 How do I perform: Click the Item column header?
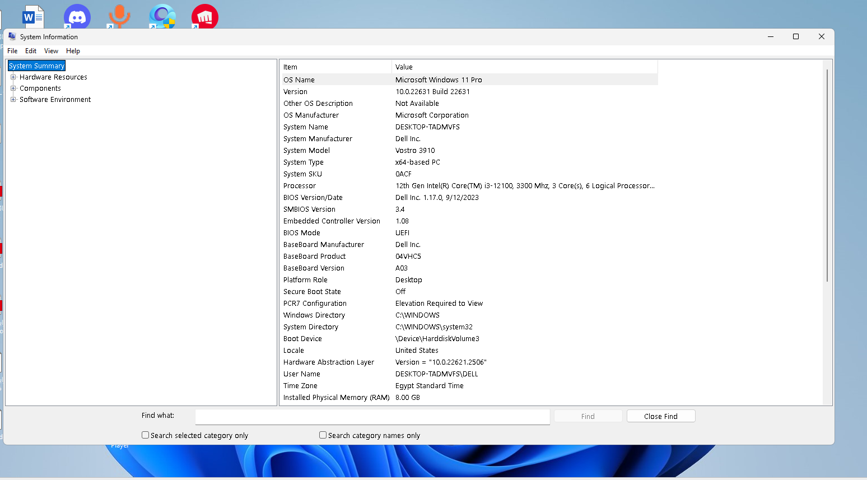[336, 67]
